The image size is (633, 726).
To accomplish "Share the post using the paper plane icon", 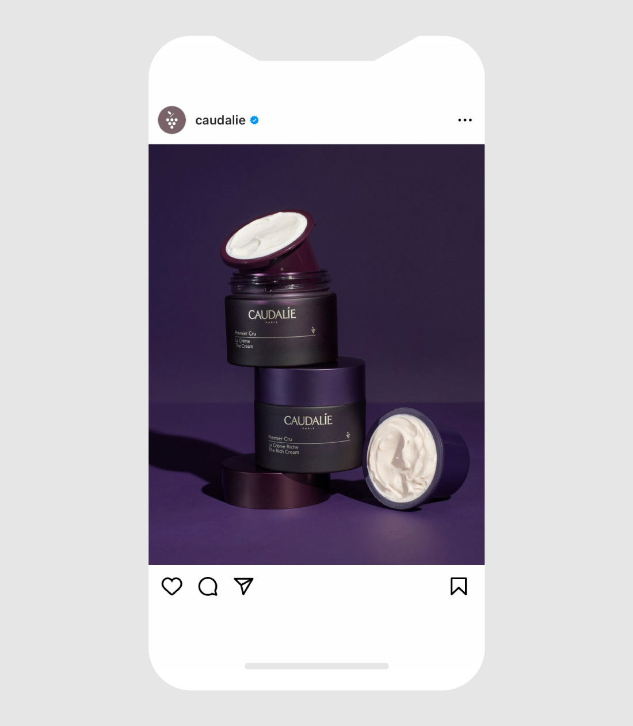I will [243, 586].
